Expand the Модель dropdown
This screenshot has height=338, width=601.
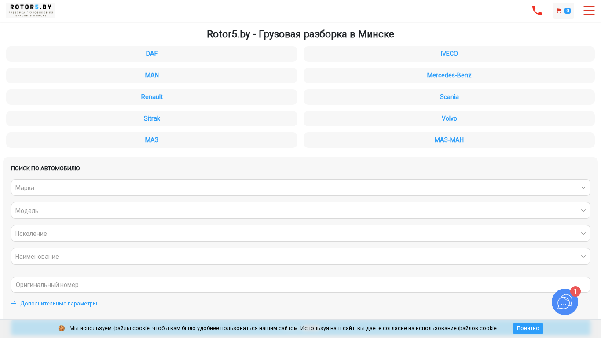click(300, 210)
